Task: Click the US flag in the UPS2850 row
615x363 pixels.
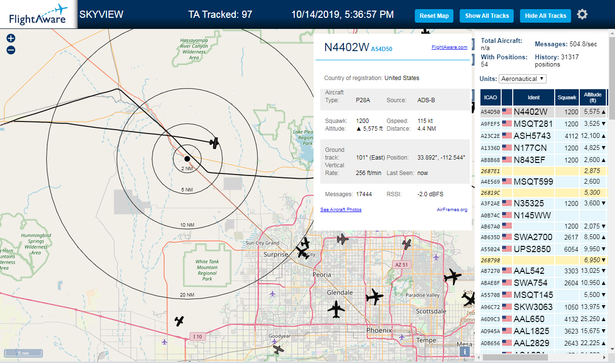Action: coord(507,249)
